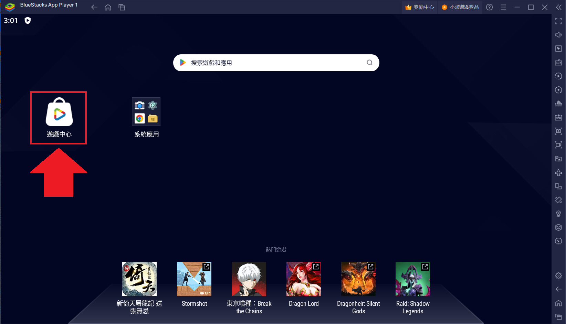This screenshot has width=566, height=324.
Task: Click the cursor lock icon in sidebar
Action: 558,48
